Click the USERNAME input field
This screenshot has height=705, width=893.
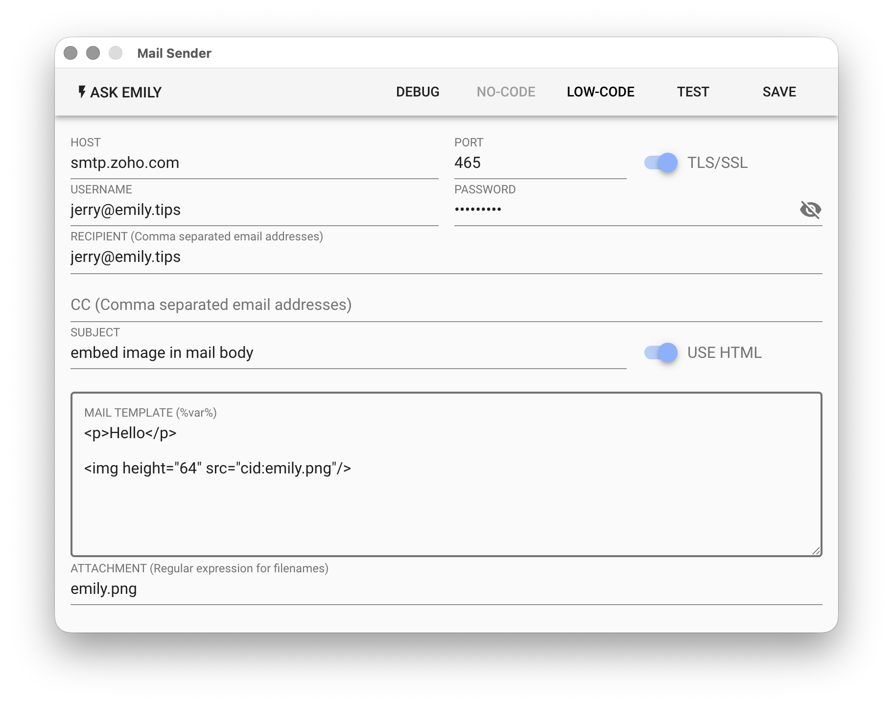point(254,210)
